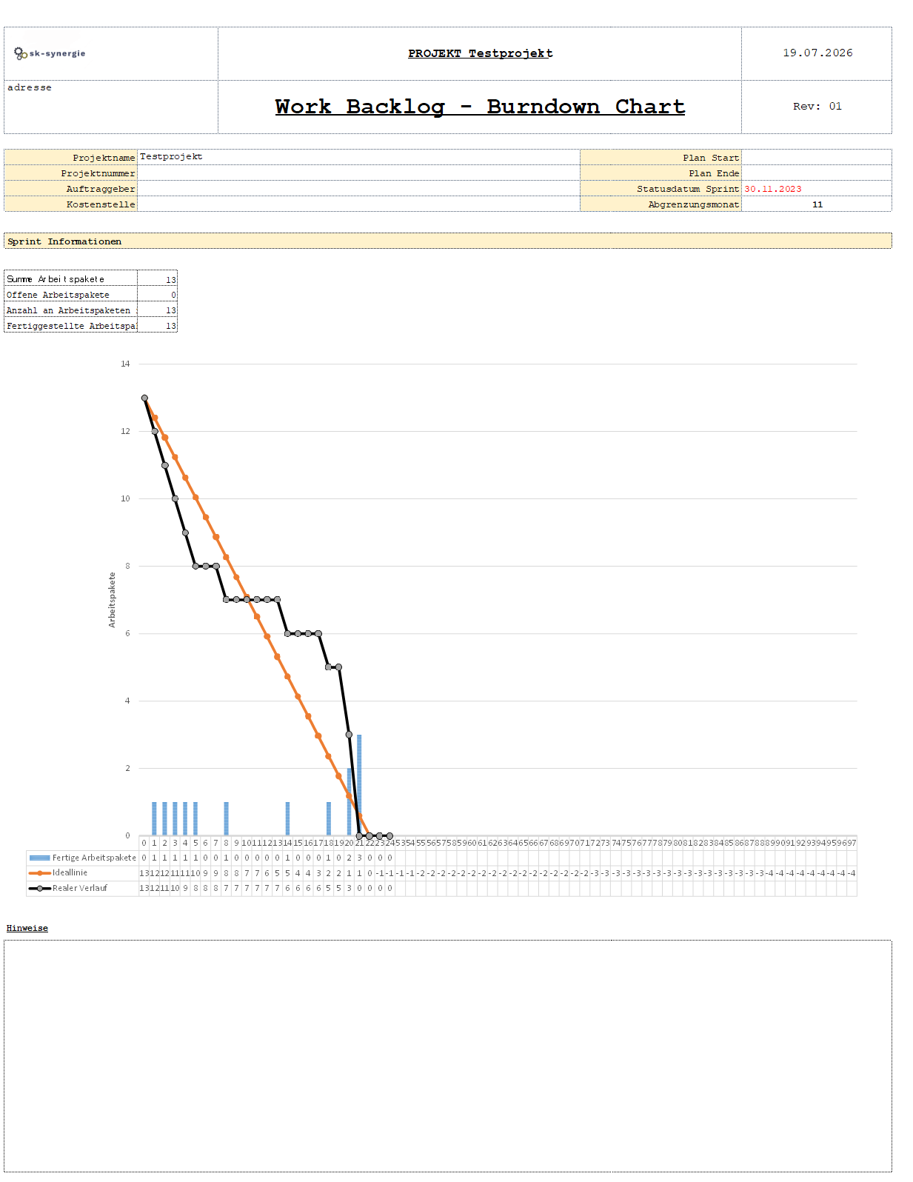Screen dimensions: 913x1182
Task: Select the adresse cell
Action: (x=111, y=107)
